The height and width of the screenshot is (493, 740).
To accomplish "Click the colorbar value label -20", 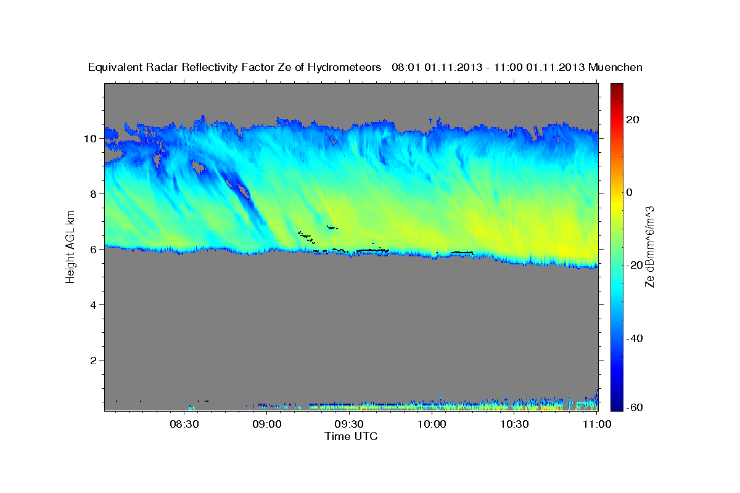I will [635, 266].
